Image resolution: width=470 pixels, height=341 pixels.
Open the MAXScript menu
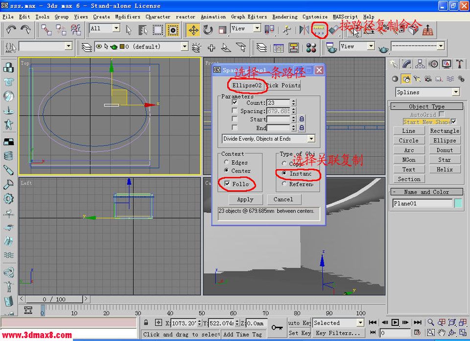click(345, 17)
